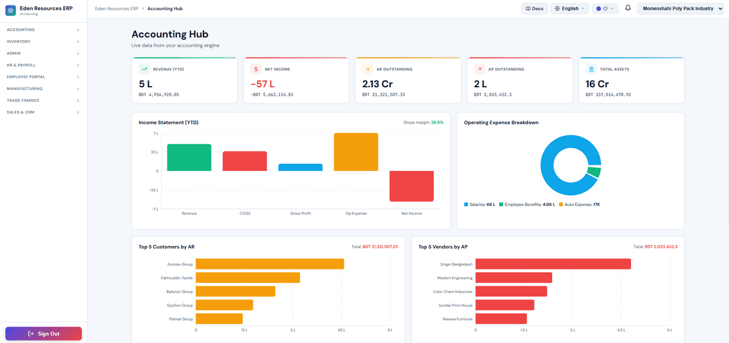
Task: Click the Palmal Group AR bar
Action: click(x=219, y=319)
